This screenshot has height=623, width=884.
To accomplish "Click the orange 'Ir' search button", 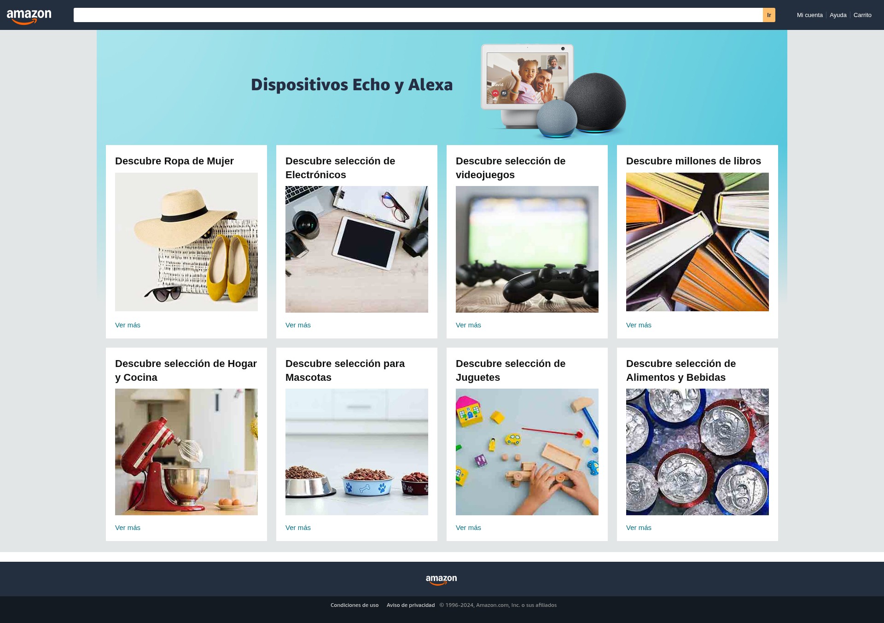I will 769,15.
